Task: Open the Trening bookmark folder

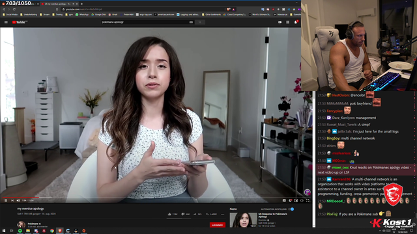Action: pyautogui.click(x=57, y=14)
